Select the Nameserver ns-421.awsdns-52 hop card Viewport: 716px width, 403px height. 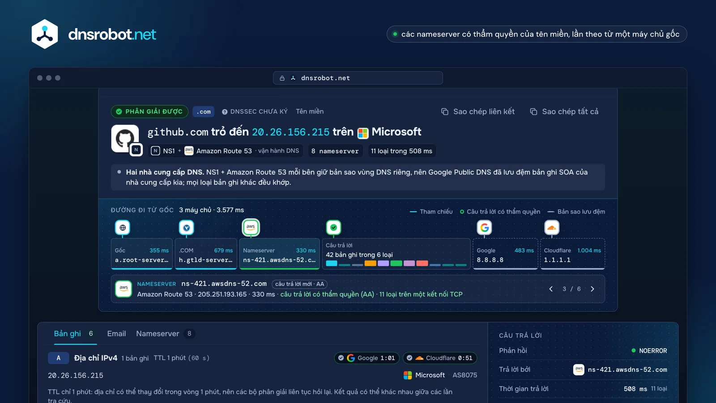tap(280, 254)
